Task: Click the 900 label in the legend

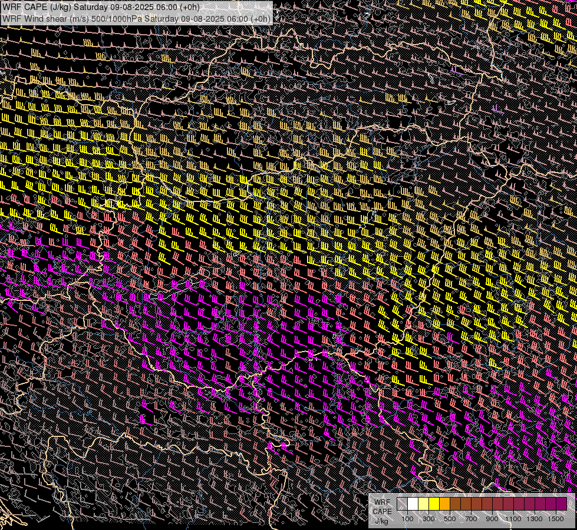Action: coord(492,519)
